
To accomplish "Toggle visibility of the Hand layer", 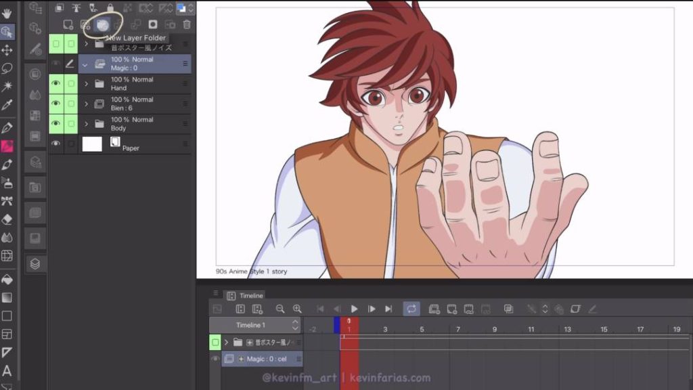I will 57,84.
